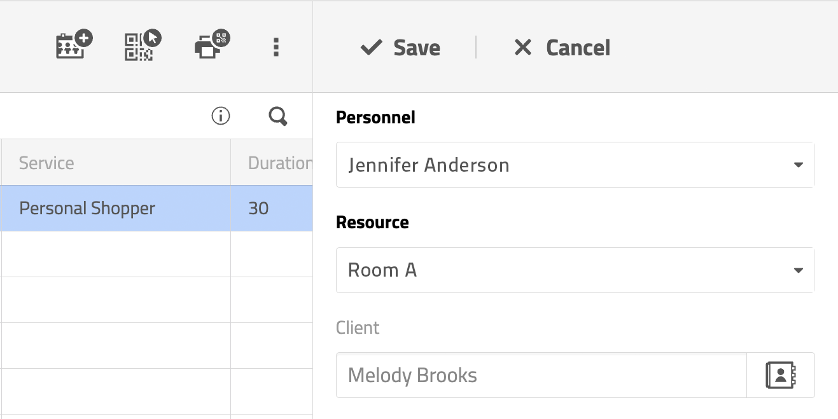Image resolution: width=838 pixels, height=419 pixels.
Task: Click the magnifying glass search icon
Action: coord(278,116)
